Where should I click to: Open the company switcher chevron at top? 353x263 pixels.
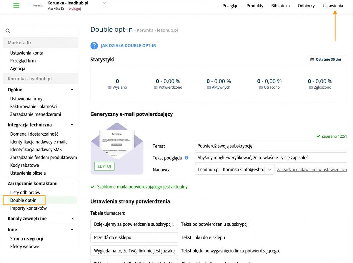tap(104, 3)
